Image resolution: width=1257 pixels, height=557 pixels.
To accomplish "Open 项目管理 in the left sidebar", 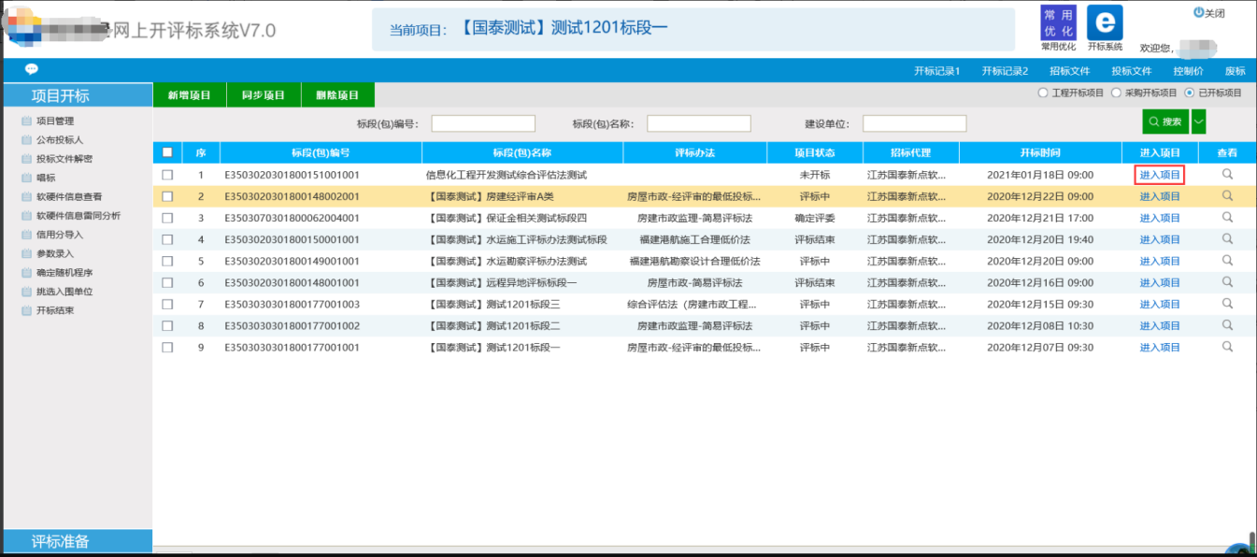I will tap(54, 121).
